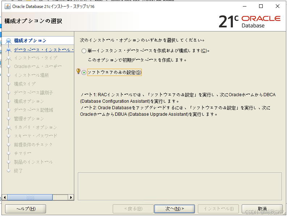Click the 製品のインストール step
This screenshot has height=217, width=287.
33,162
